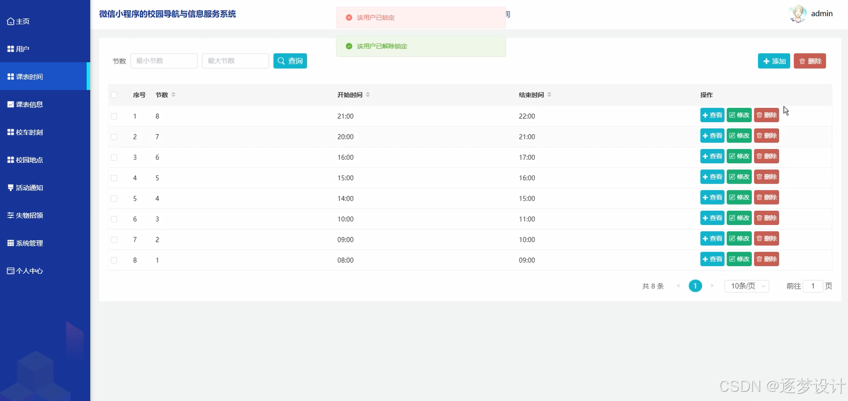
Task: Click 查看 for the 15:00–16:00 row
Action: coord(712,176)
